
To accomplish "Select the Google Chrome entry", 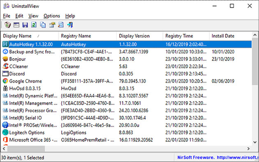I will point(127,81).
